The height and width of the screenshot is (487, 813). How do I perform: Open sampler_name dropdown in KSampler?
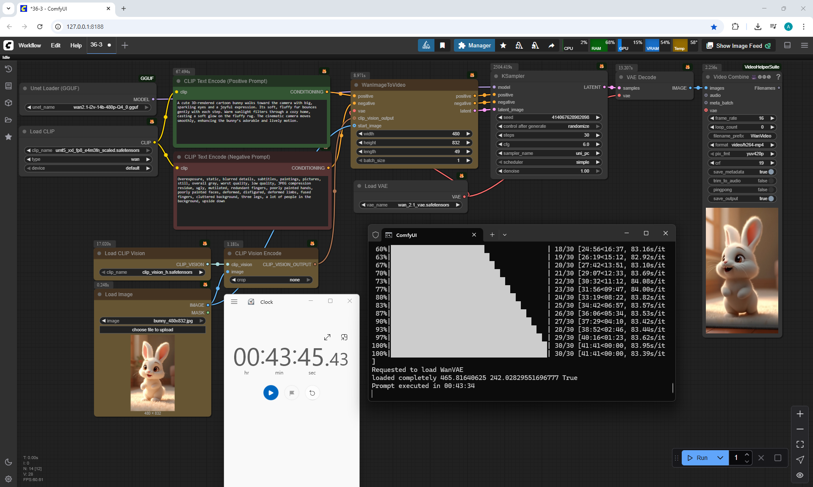[550, 153]
